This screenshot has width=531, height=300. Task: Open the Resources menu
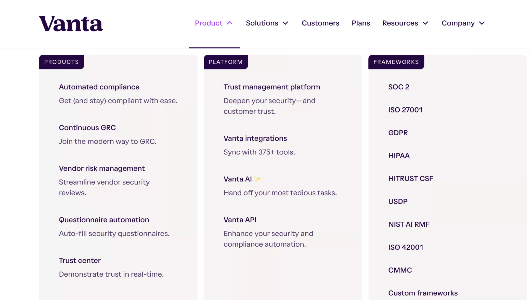coord(400,23)
